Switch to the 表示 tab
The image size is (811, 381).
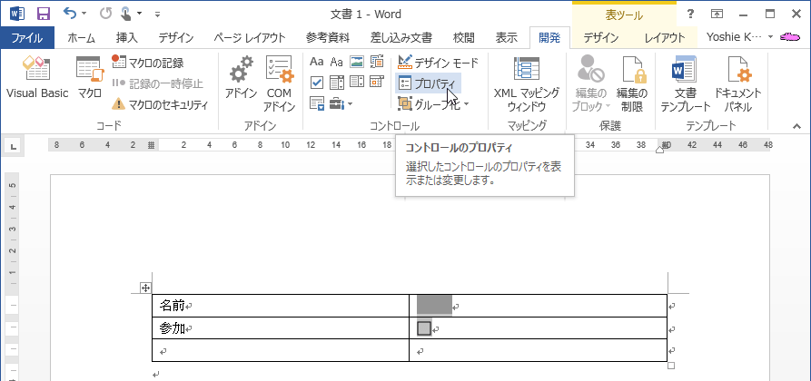(507, 37)
